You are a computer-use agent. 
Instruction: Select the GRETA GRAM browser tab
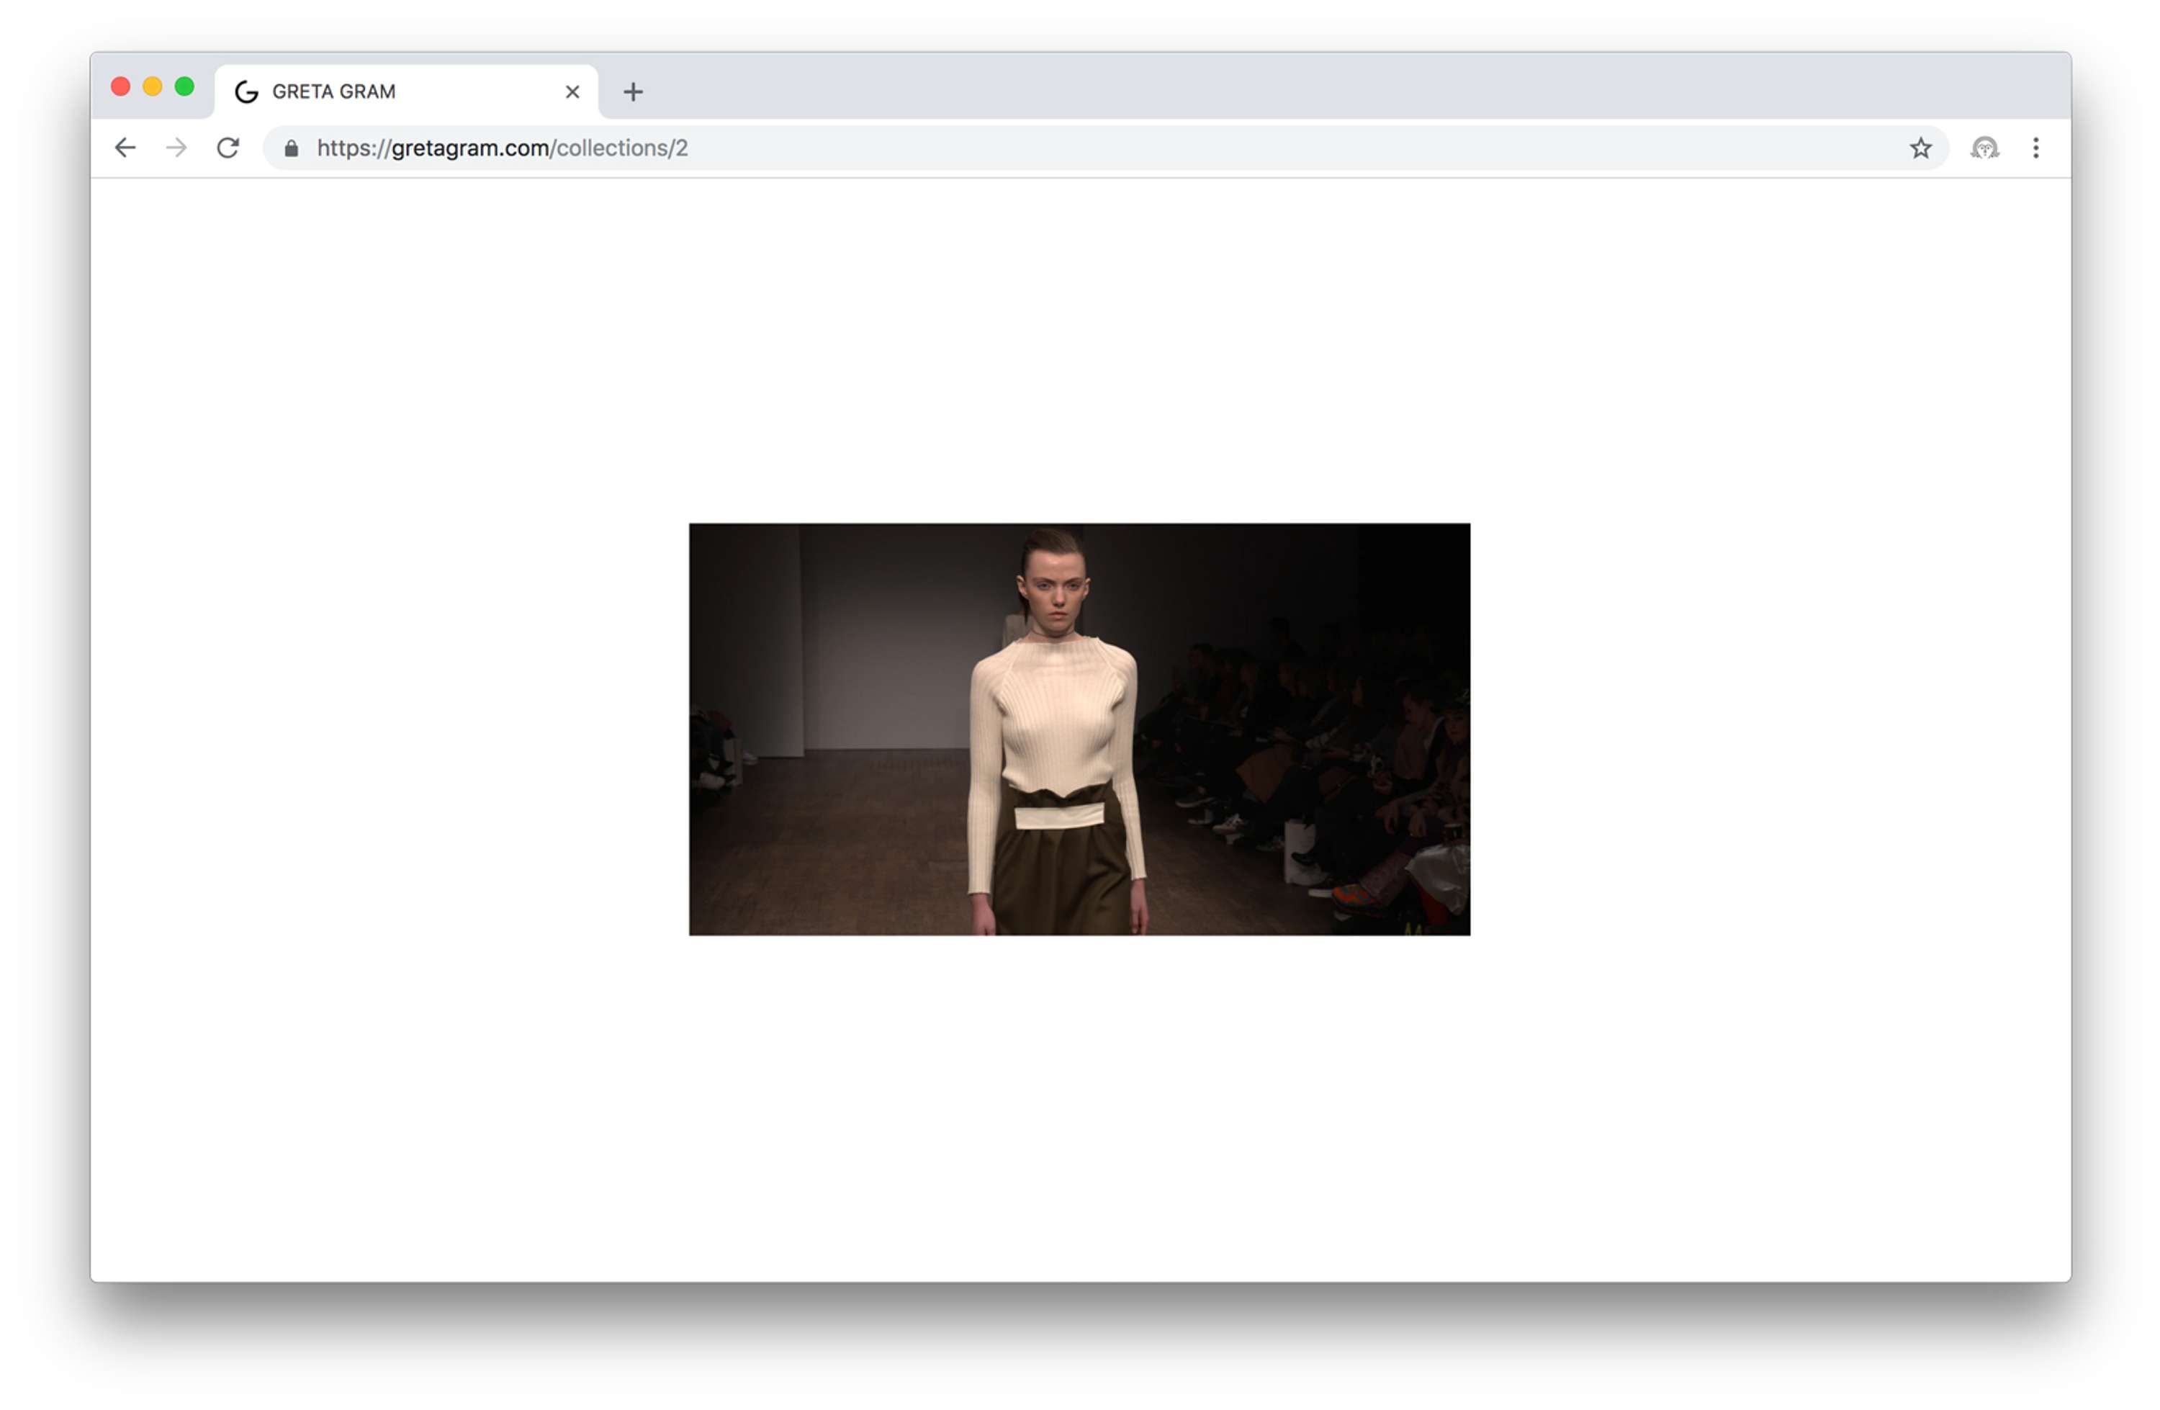click(x=407, y=91)
